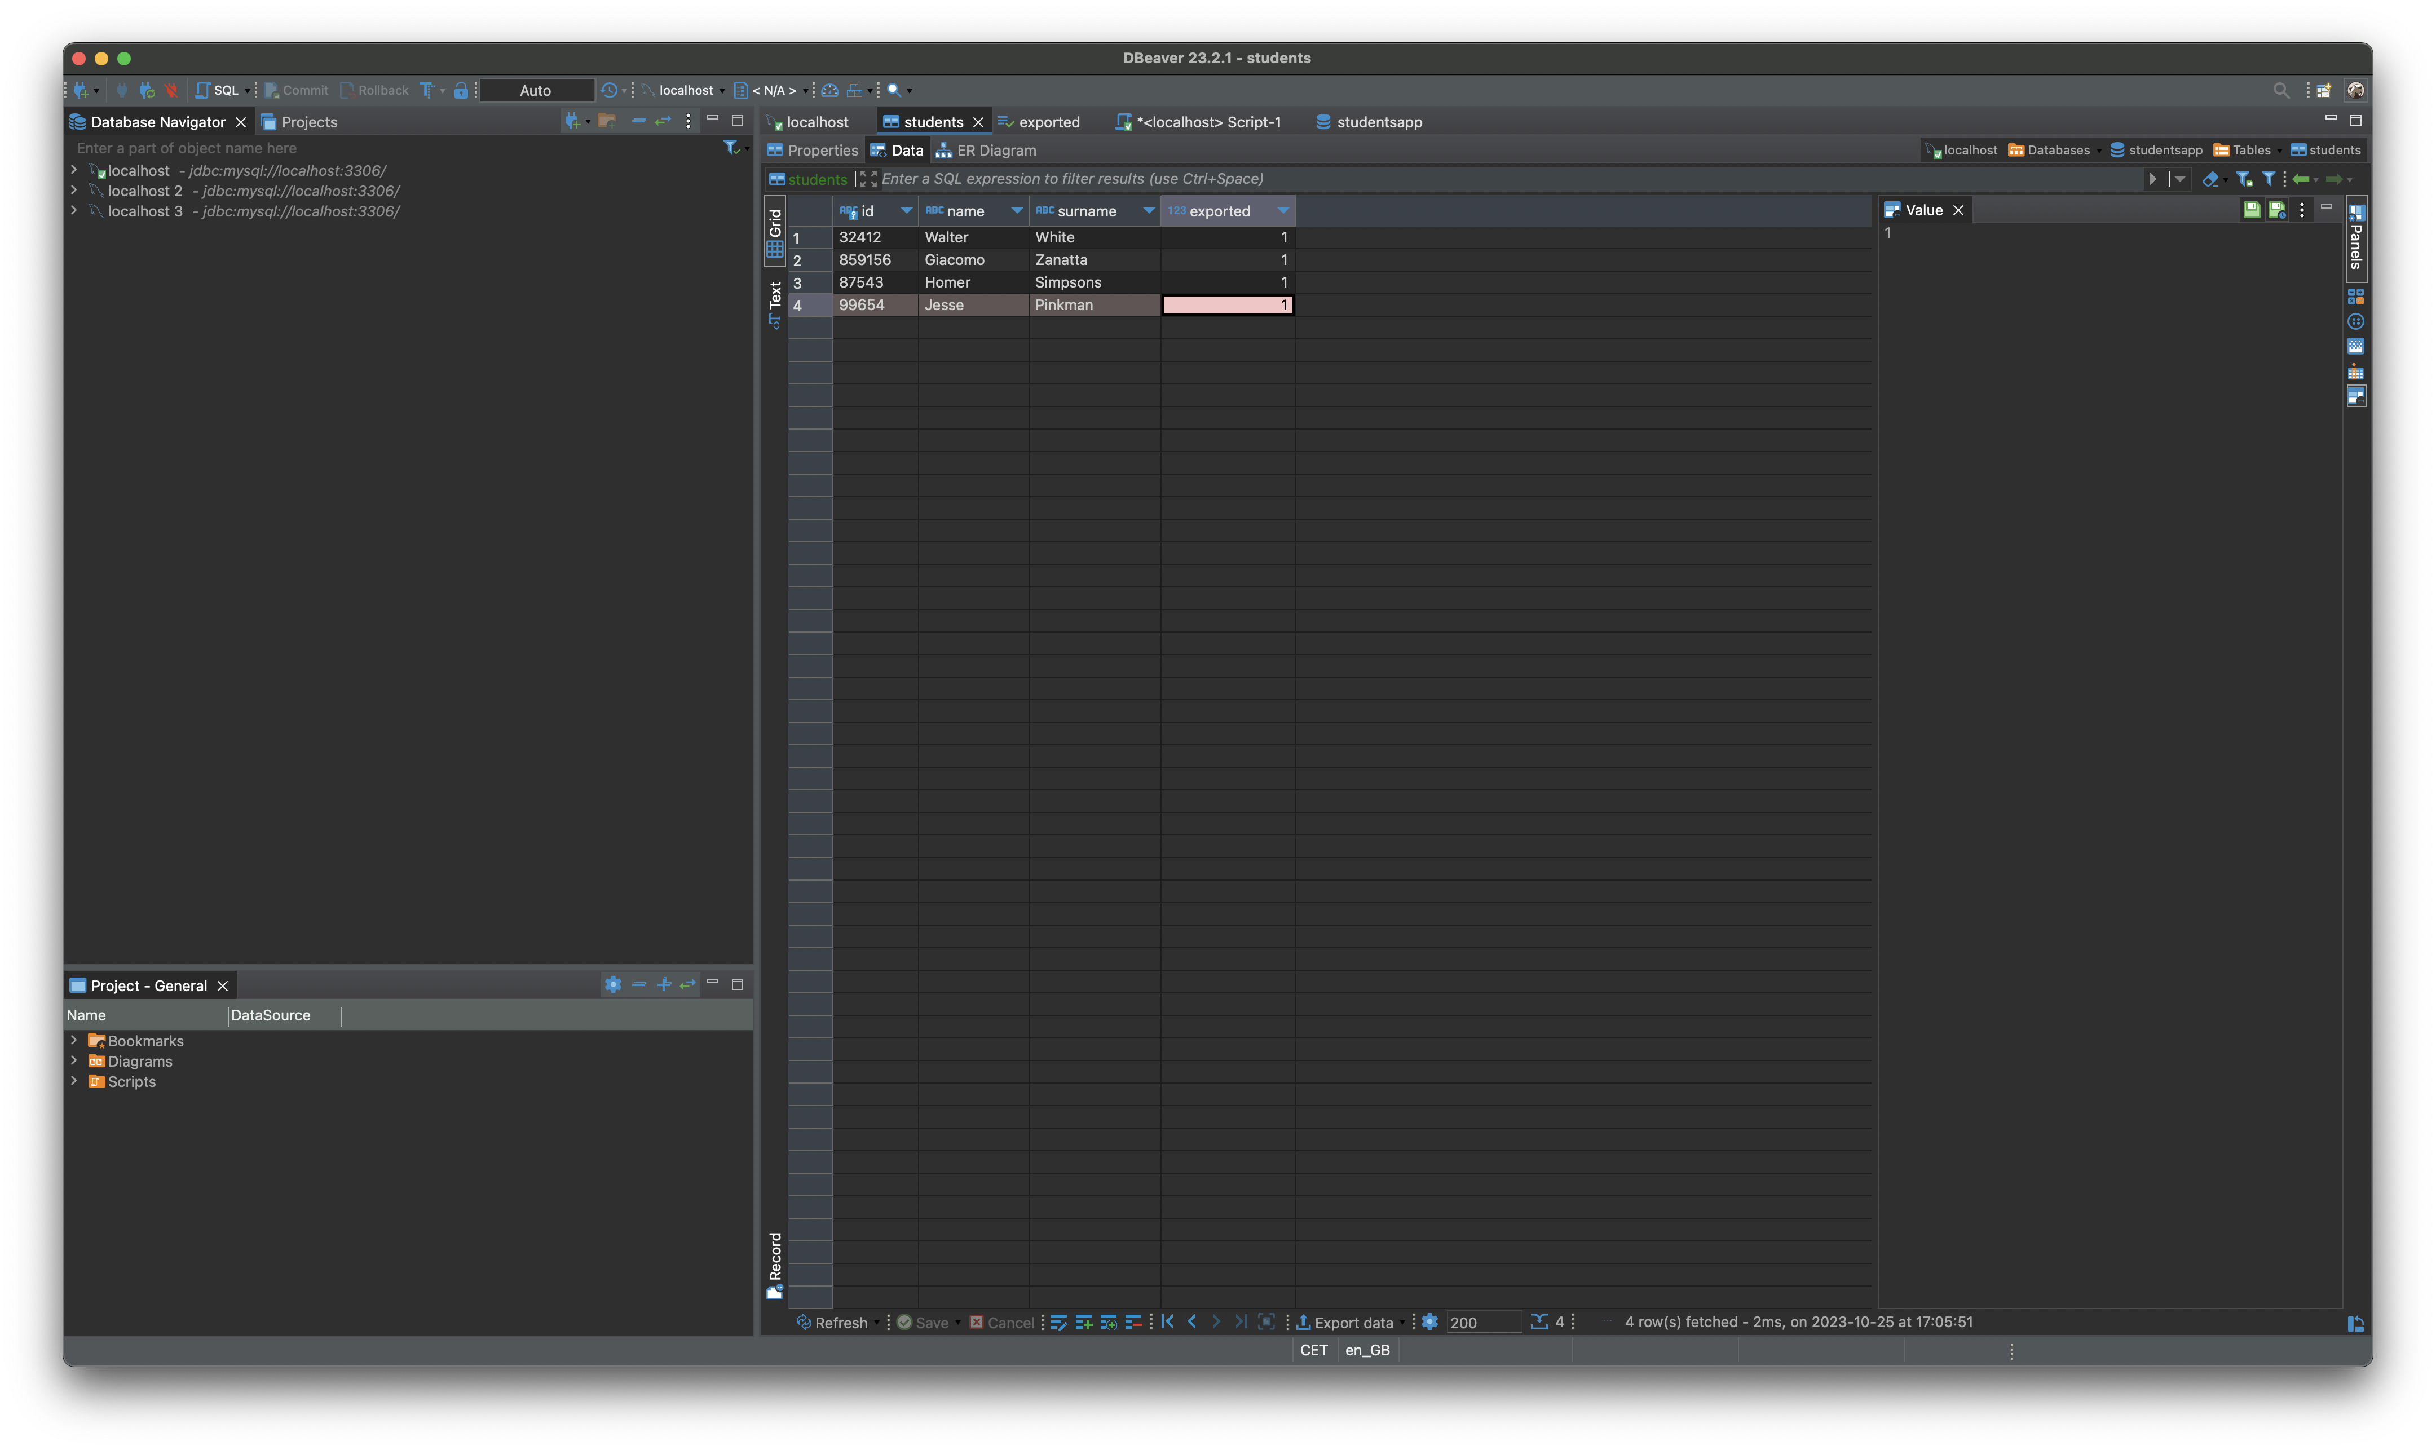The width and height of the screenshot is (2436, 1450).
Task: Open the active connection localhost dropdown
Action: (x=684, y=90)
